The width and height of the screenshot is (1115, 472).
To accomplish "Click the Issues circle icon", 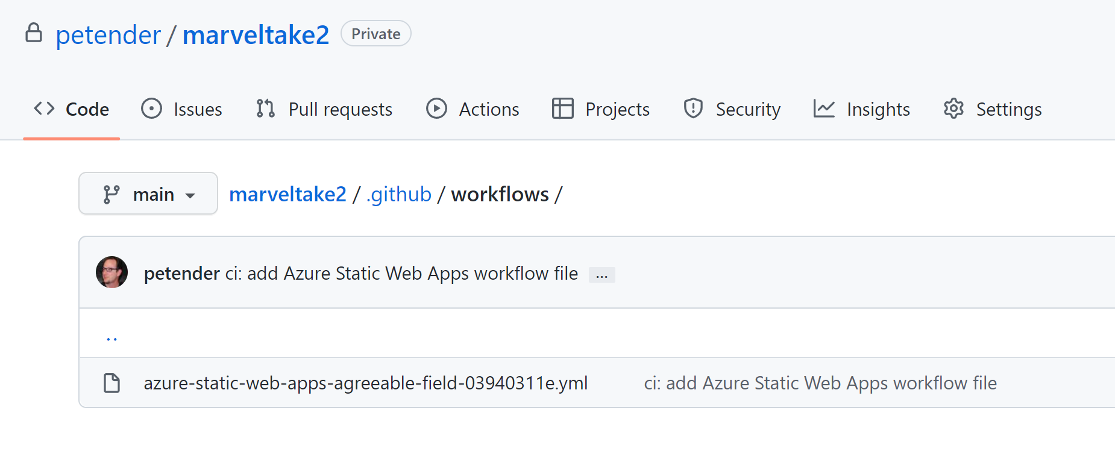I will 151,109.
